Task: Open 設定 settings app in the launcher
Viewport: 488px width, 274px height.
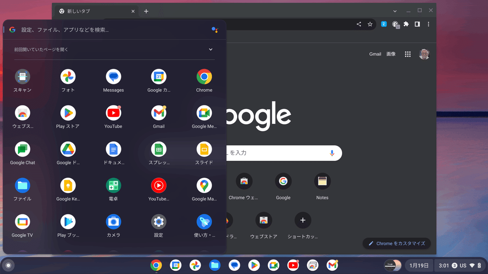Action: click(x=159, y=222)
